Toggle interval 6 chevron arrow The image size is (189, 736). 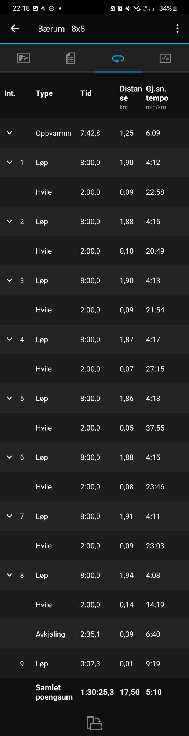[x=10, y=457]
